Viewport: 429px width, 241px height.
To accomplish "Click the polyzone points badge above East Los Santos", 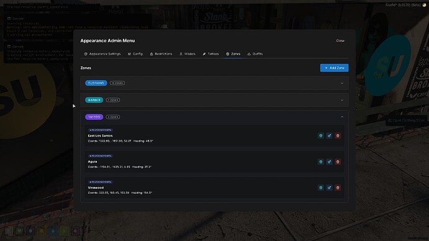I will pos(100,130).
